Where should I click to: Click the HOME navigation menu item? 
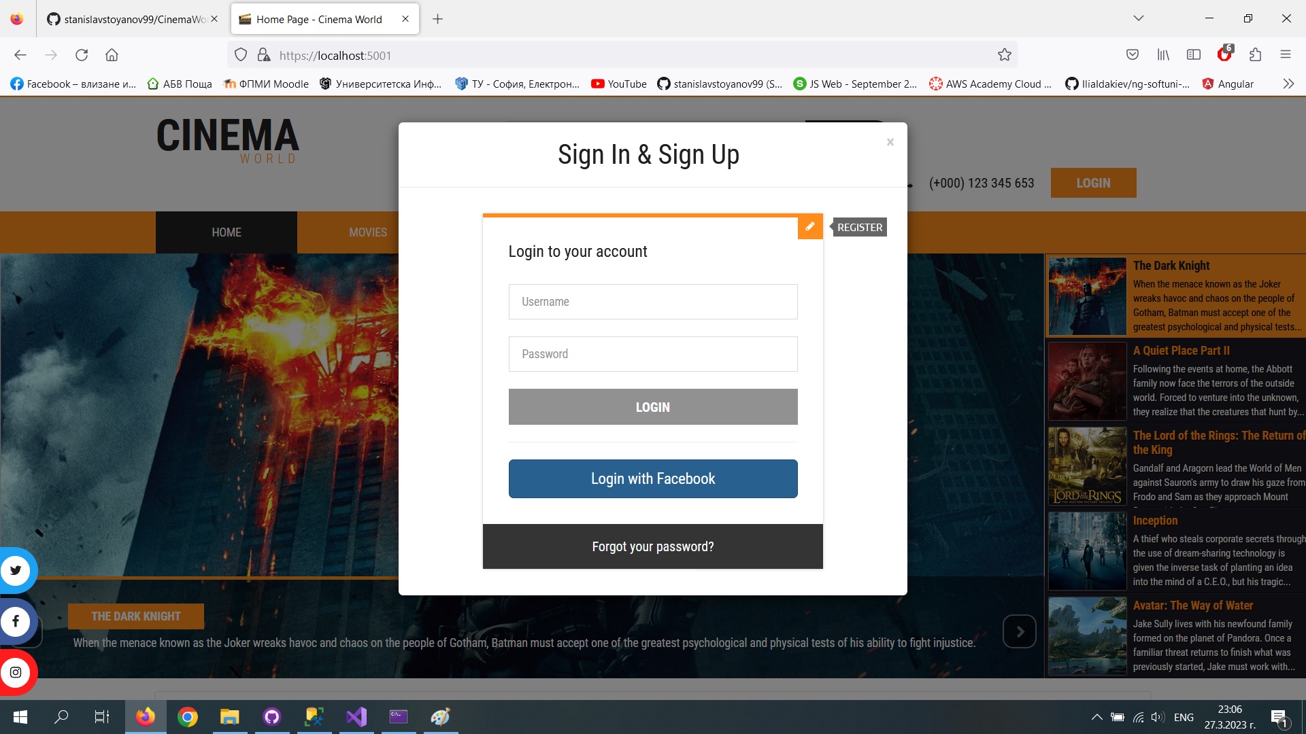click(x=226, y=232)
